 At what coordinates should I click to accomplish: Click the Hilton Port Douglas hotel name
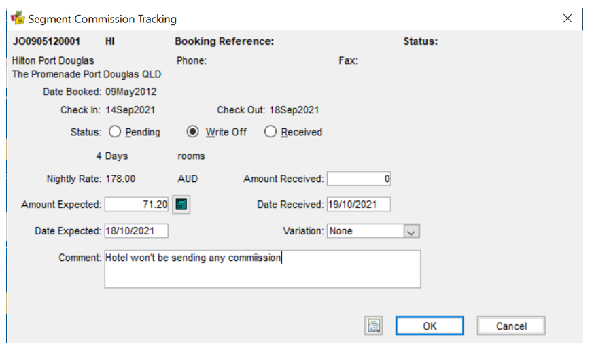click(x=53, y=60)
